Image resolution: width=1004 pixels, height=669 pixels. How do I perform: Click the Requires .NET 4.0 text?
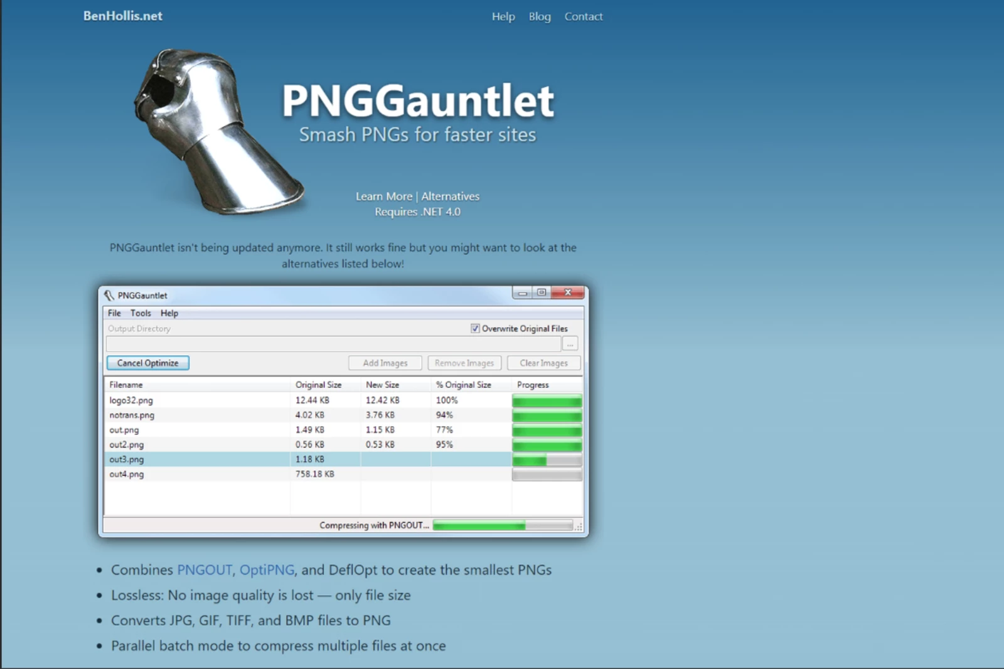pyautogui.click(x=417, y=212)
